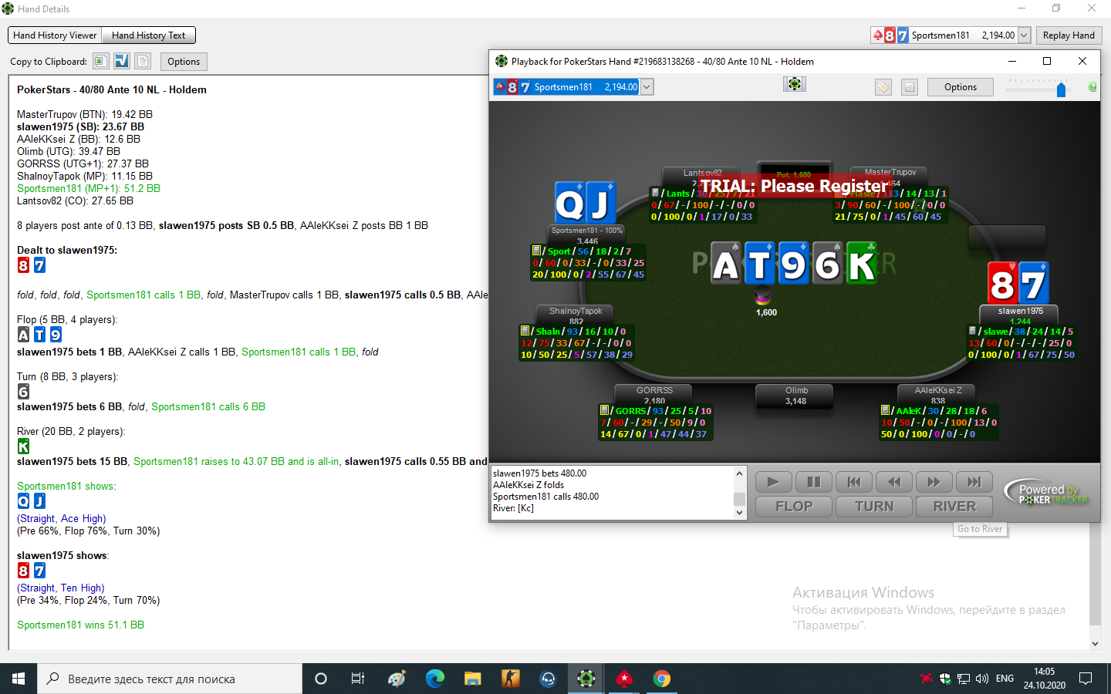1111x694 pixels.
Task: Click the tag hand icon in replayer toolbar
Action: (x=883, y=87)
